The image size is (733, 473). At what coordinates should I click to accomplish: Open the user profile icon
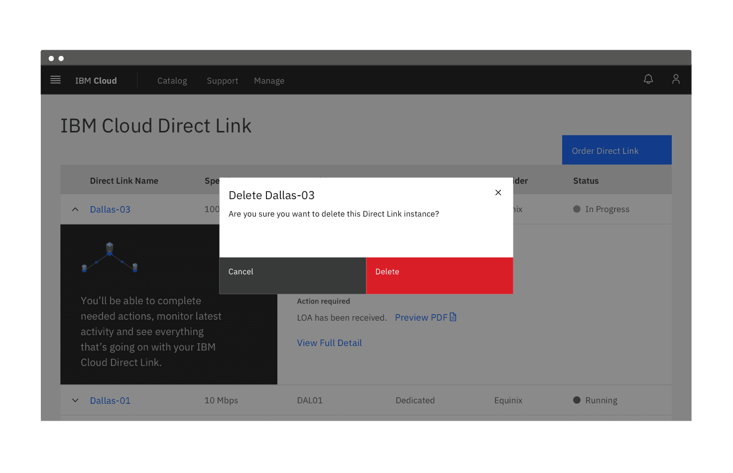[x=676, y=79]
